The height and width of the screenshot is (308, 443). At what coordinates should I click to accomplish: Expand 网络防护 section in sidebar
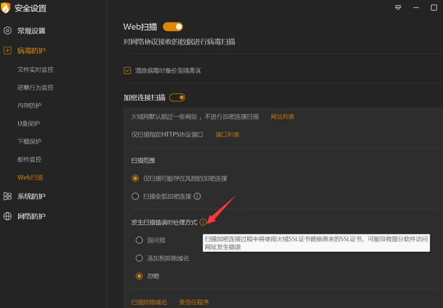pyautogui.click(x=31, y=216)
